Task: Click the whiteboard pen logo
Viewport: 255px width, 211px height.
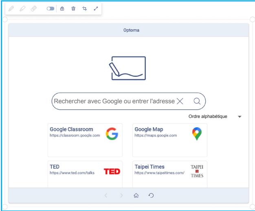Action: pyautogui.click(x=127, y=68)
